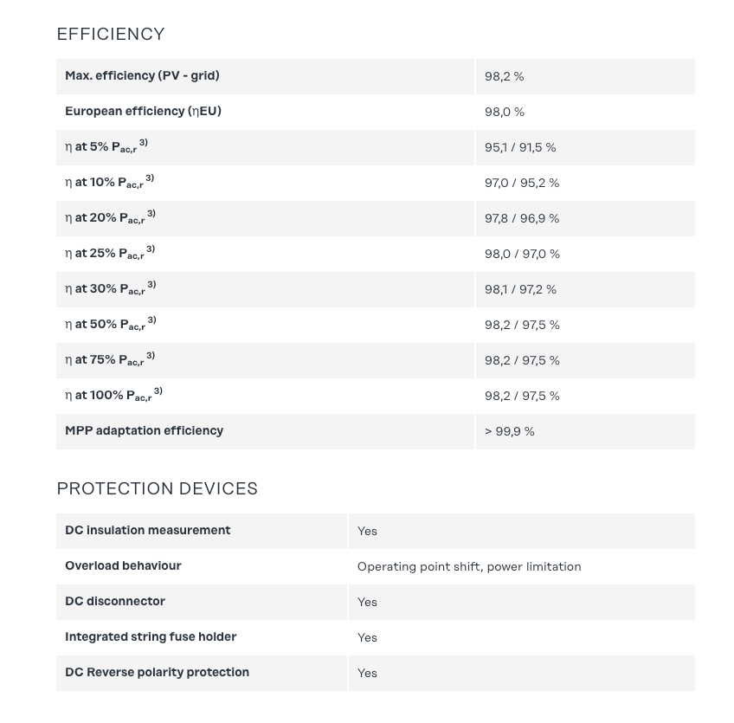Select the MPP adaptation efficiency label
This screenshot has width=734, height=723.
[144, 431]
